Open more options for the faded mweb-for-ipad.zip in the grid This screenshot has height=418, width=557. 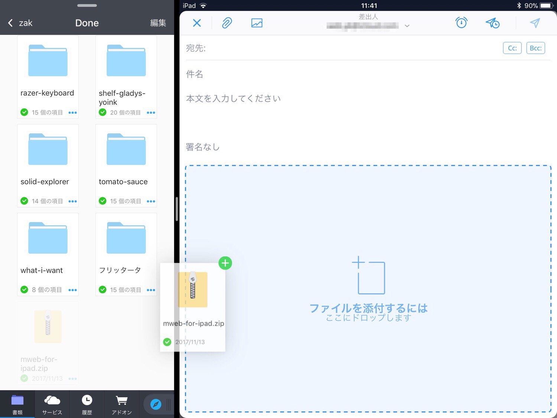[x=73, y=379]
